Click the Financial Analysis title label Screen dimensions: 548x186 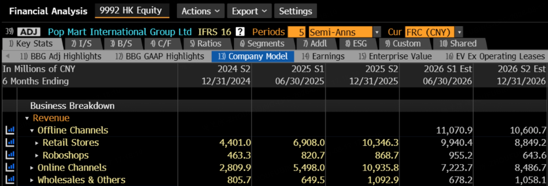click(48, 11)
